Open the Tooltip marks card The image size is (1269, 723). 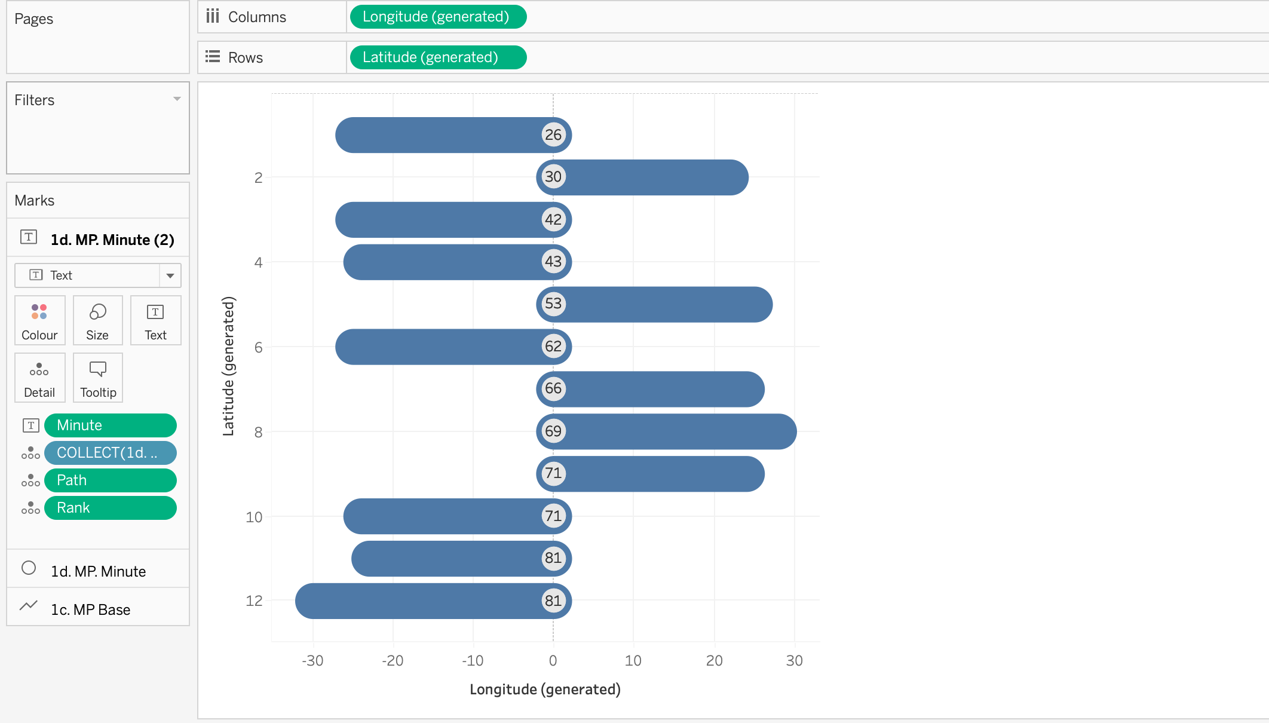[x=97, y=378]
